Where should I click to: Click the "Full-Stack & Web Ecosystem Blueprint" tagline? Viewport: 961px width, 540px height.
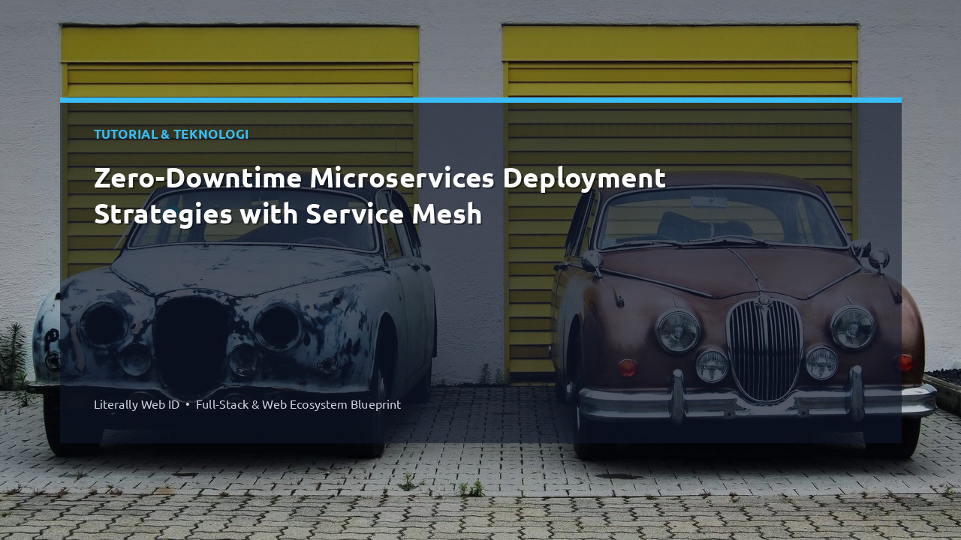[298, 404]
